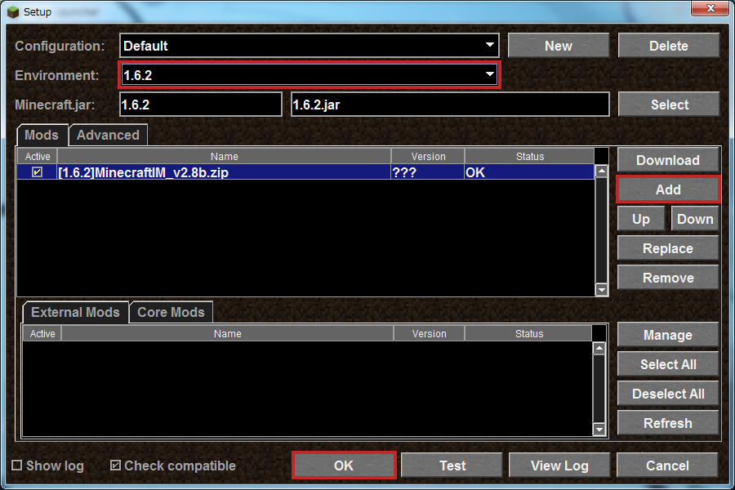Click the Cancel button
Image resolution: width=735 pixels, height=490 pixels.
pos(667,465)
